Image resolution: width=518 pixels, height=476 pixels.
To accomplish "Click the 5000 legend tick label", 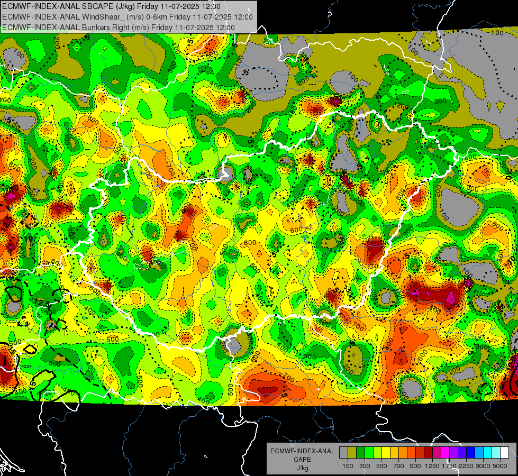I will pyautogui.click(x=500, y=466).
